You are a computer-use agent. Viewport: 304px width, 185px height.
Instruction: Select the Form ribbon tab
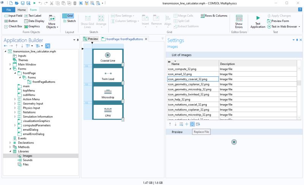click(x=33, y=9)
